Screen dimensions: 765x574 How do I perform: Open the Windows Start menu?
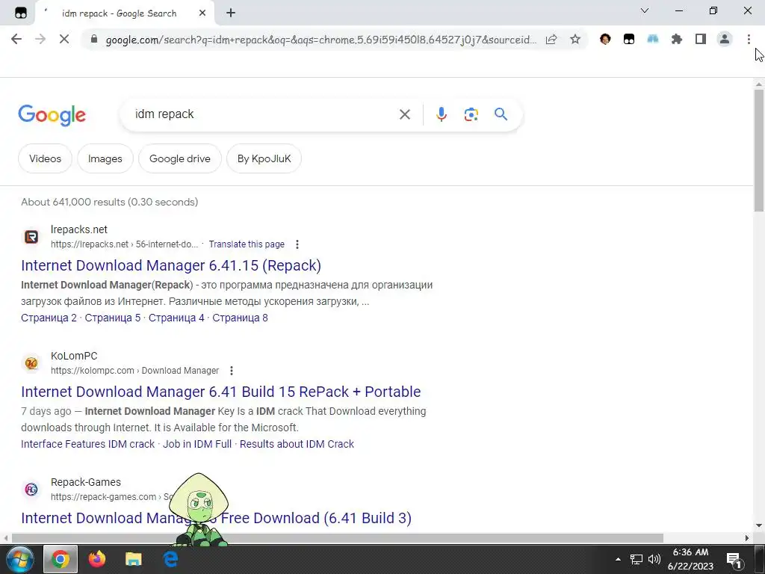pos(20,559)
